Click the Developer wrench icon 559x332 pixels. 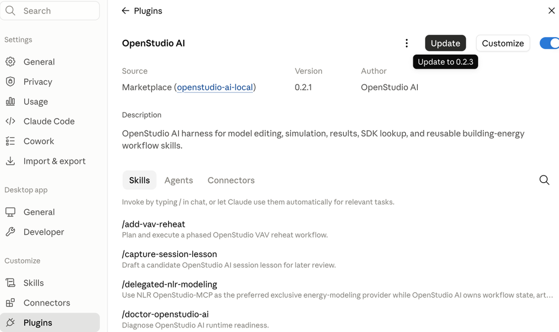pyautogui.click(x=10, y=232)
